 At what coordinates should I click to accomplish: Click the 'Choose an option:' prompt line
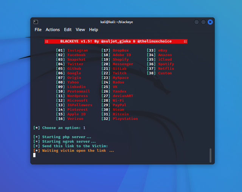59,128
